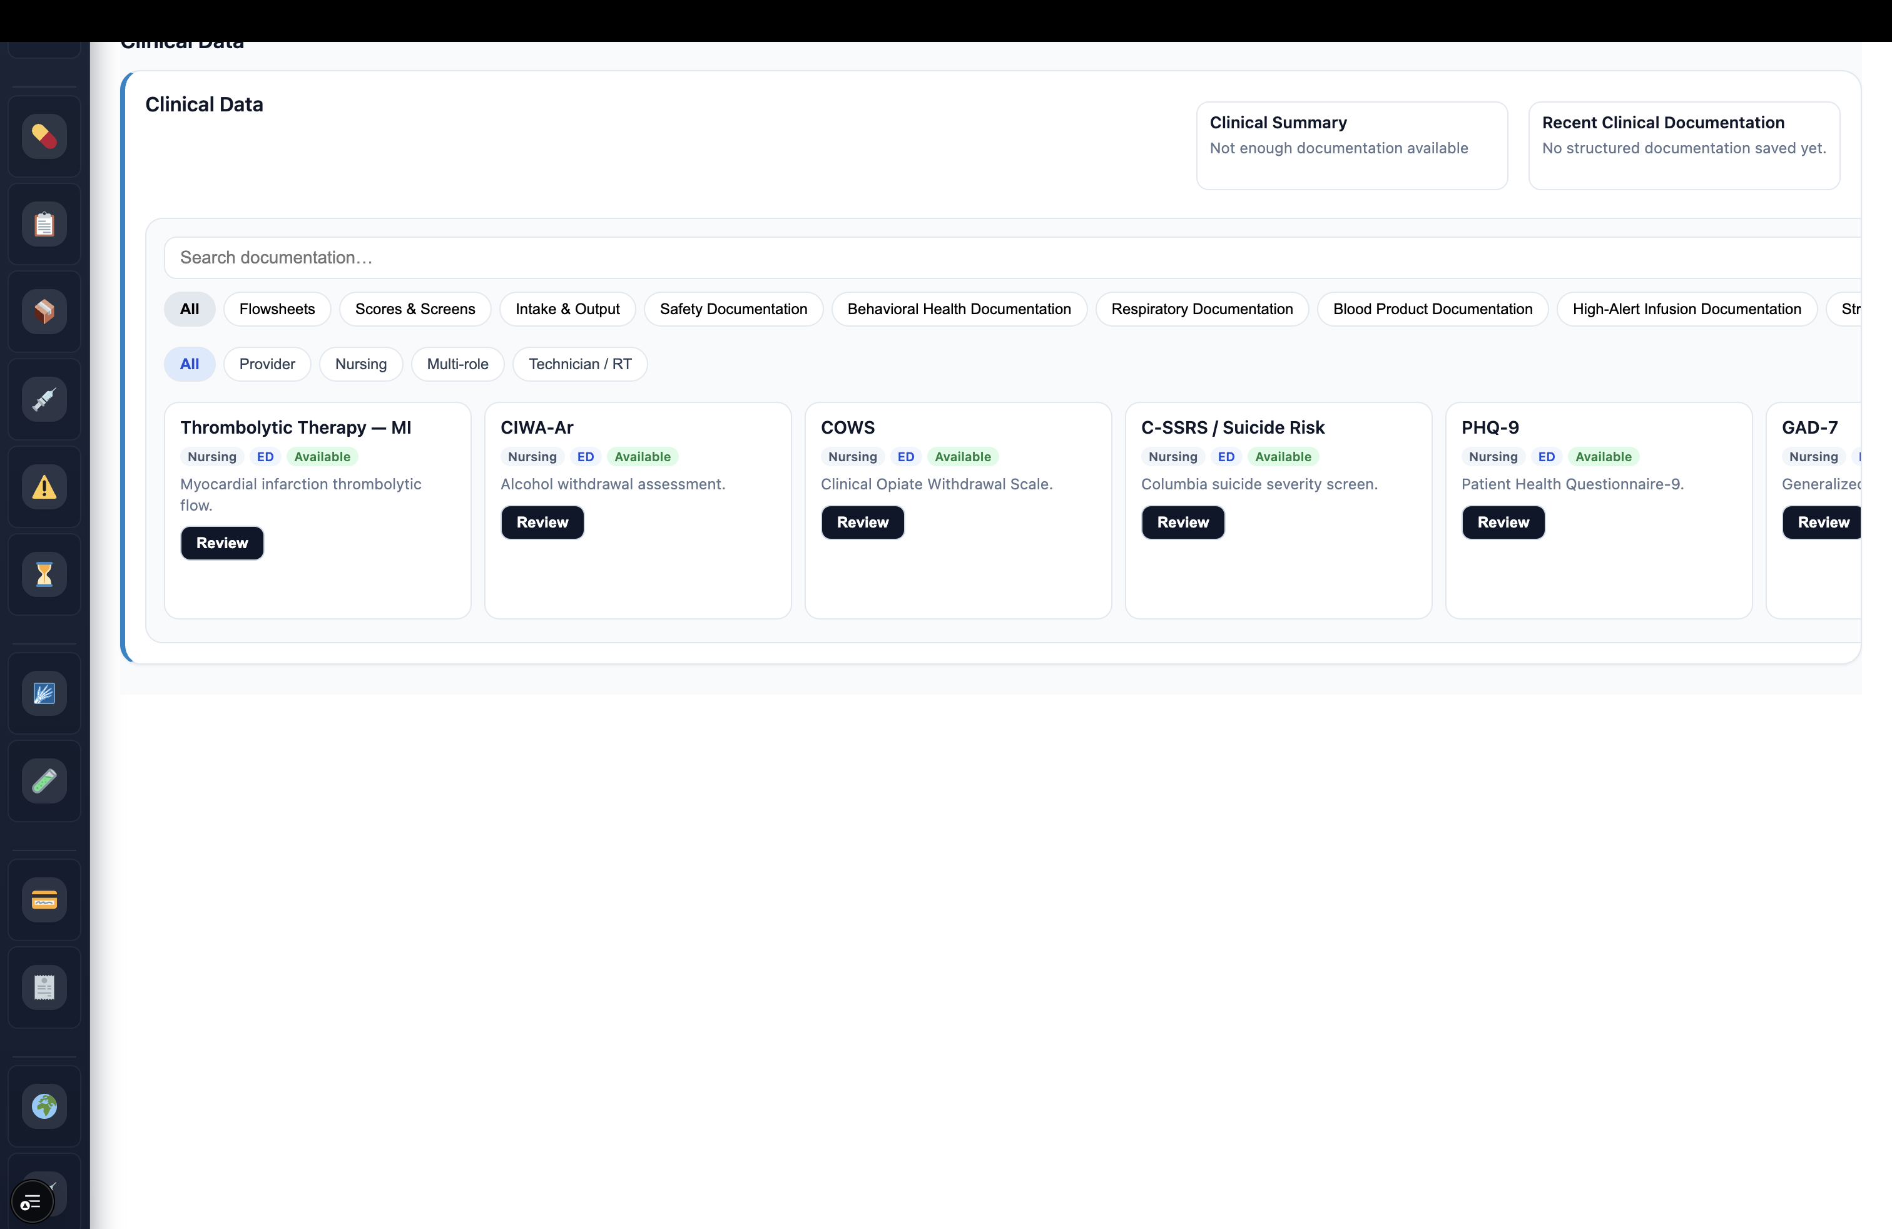This screenshot has width=1892, height=1229.
Task: Filter by Safety Documentation category
Action: 733,309
